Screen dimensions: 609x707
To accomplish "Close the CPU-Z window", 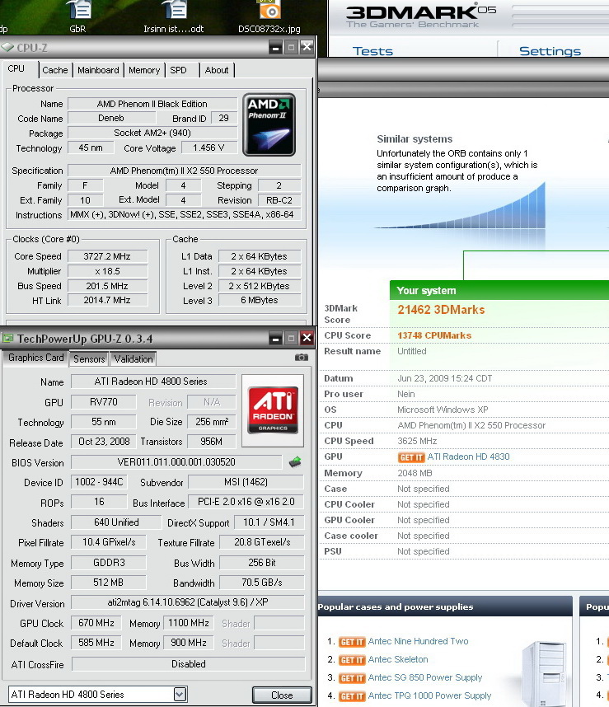I will [307, 47].
